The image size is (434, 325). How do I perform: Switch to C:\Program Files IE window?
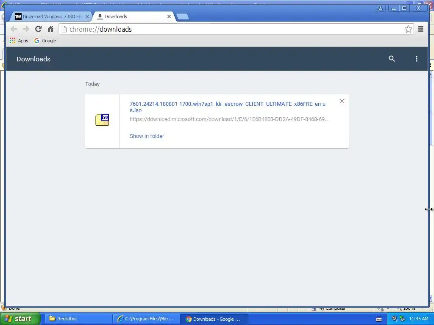[146, 319]
